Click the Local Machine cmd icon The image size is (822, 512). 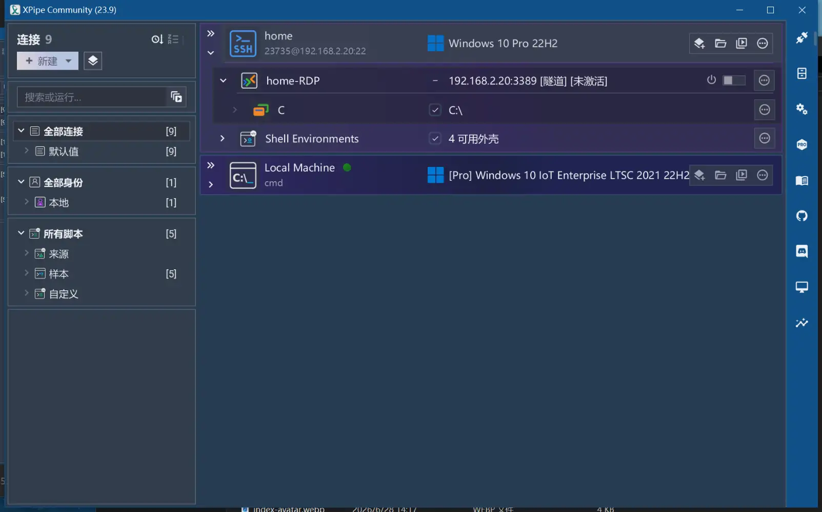(x=243, y=176)
